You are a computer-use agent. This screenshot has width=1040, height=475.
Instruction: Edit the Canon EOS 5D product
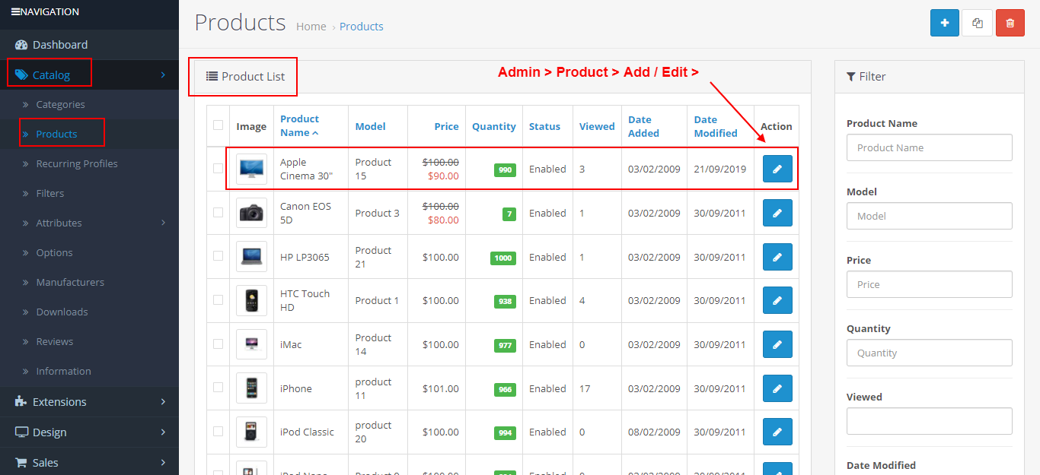point(777,213)
